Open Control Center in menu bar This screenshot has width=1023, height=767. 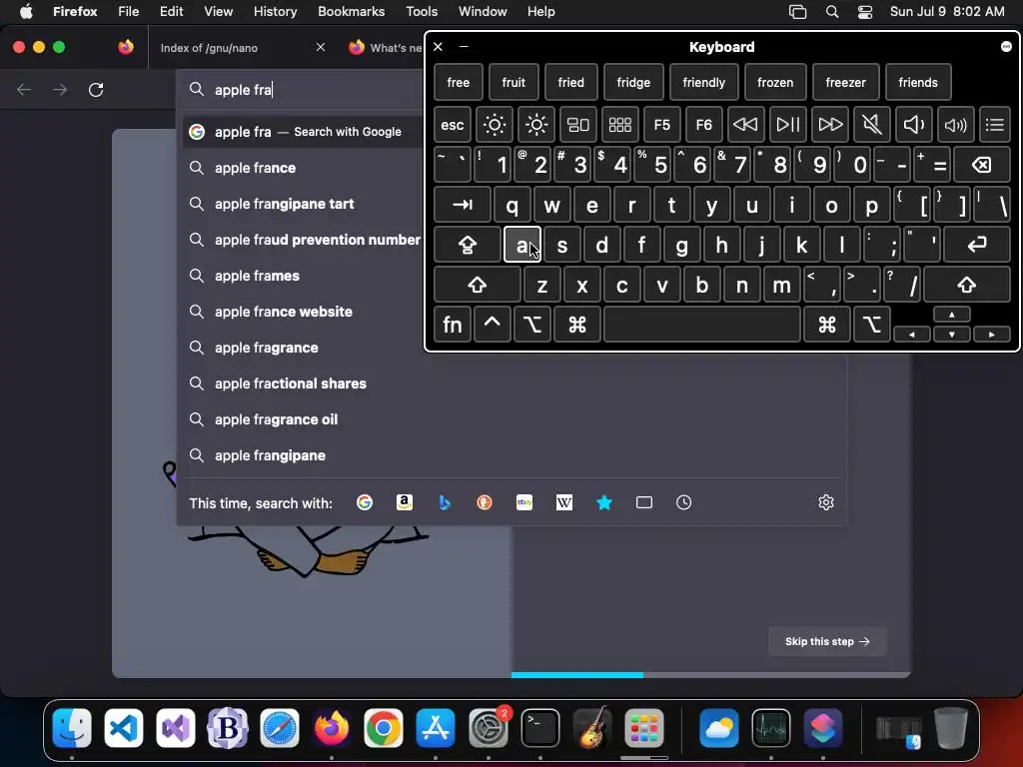865,12
